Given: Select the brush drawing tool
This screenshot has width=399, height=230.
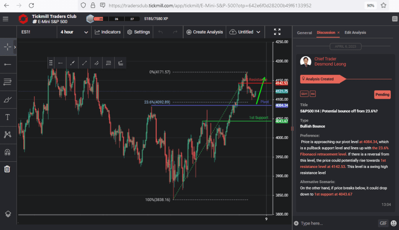Looking at the screenshot, I should pos(8,100).
